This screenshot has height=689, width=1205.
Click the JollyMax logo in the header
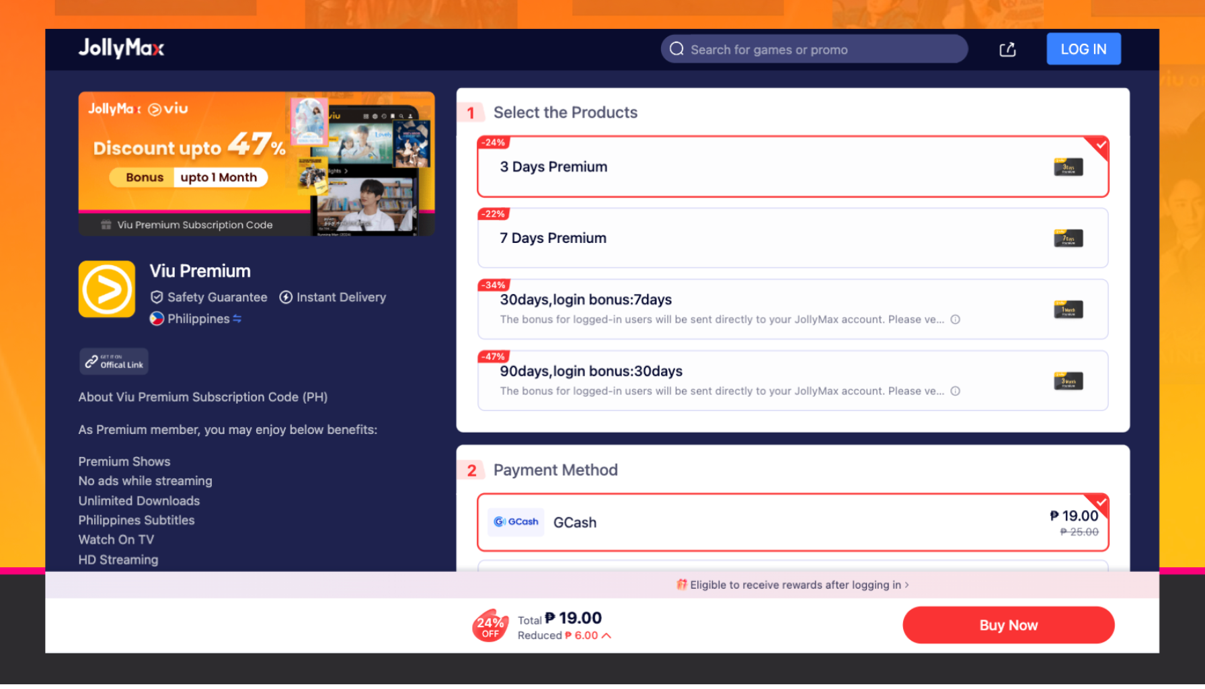(121, 48)
